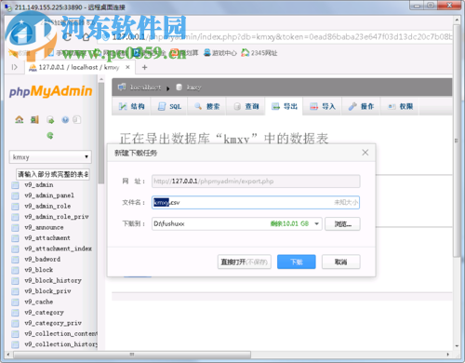This screenshot has width=465, height=363.
Task: Switch to the 导入 tab
Action: (323, 106)
